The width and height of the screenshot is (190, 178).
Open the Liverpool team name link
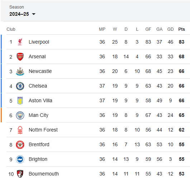(x=39, y=42)
